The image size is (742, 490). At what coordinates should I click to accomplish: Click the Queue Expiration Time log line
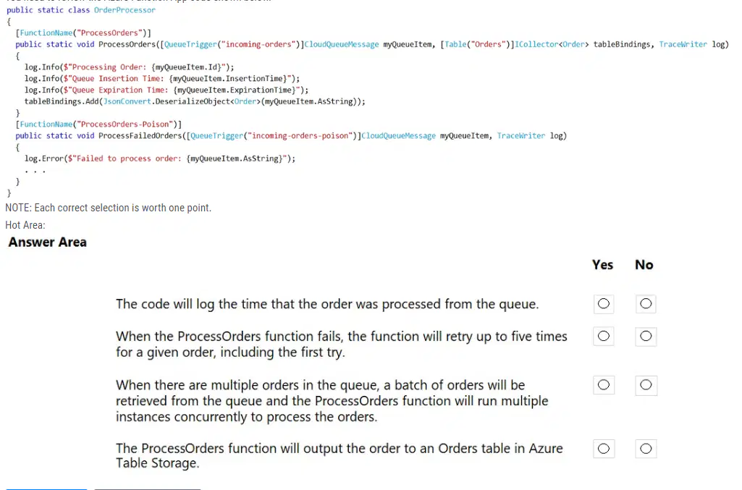[166, 90]
